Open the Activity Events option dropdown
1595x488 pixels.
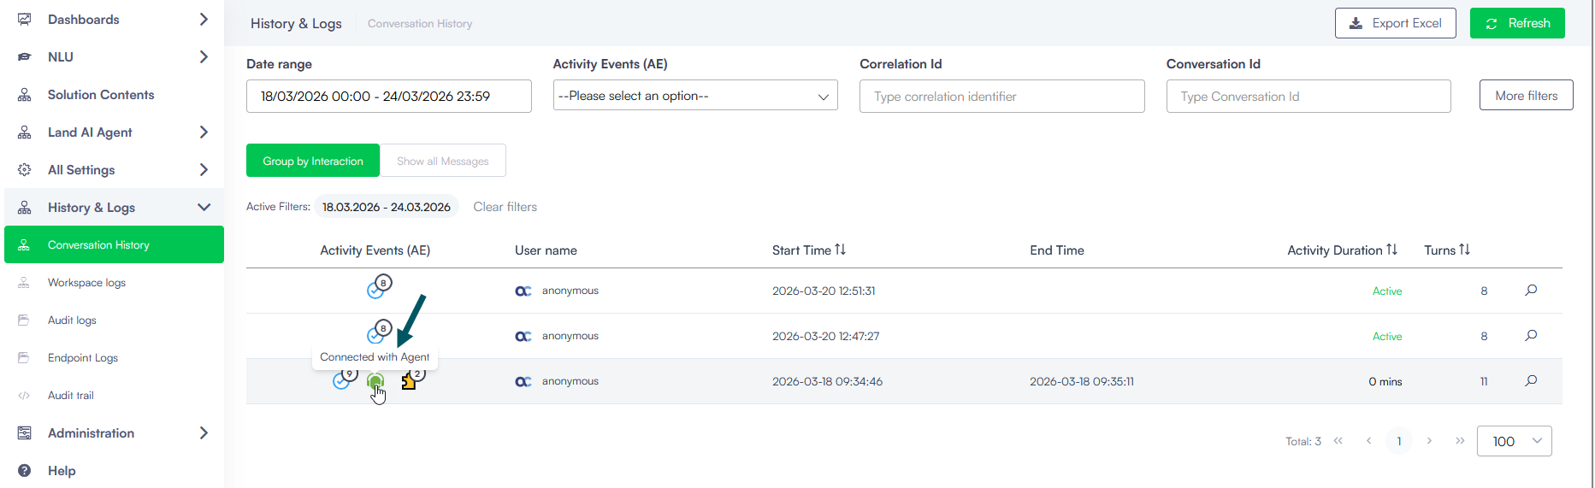(694, 96)
